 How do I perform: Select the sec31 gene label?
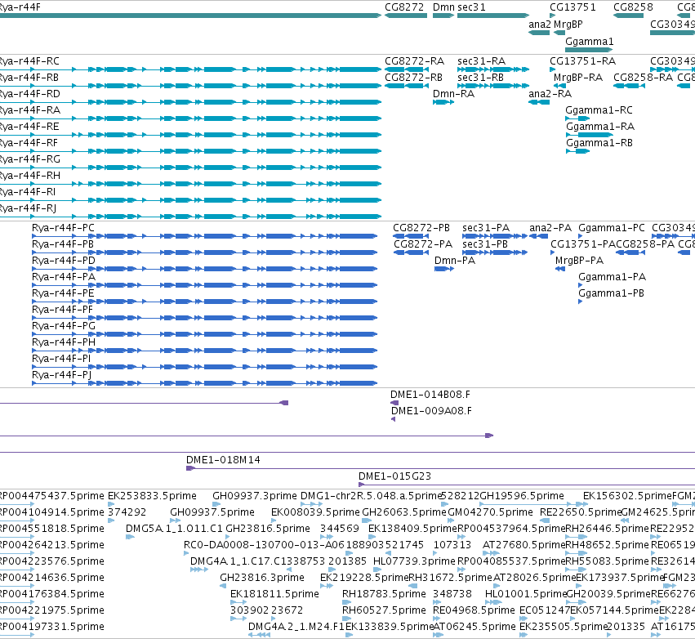pyautogui.click(x=471, y=7)
